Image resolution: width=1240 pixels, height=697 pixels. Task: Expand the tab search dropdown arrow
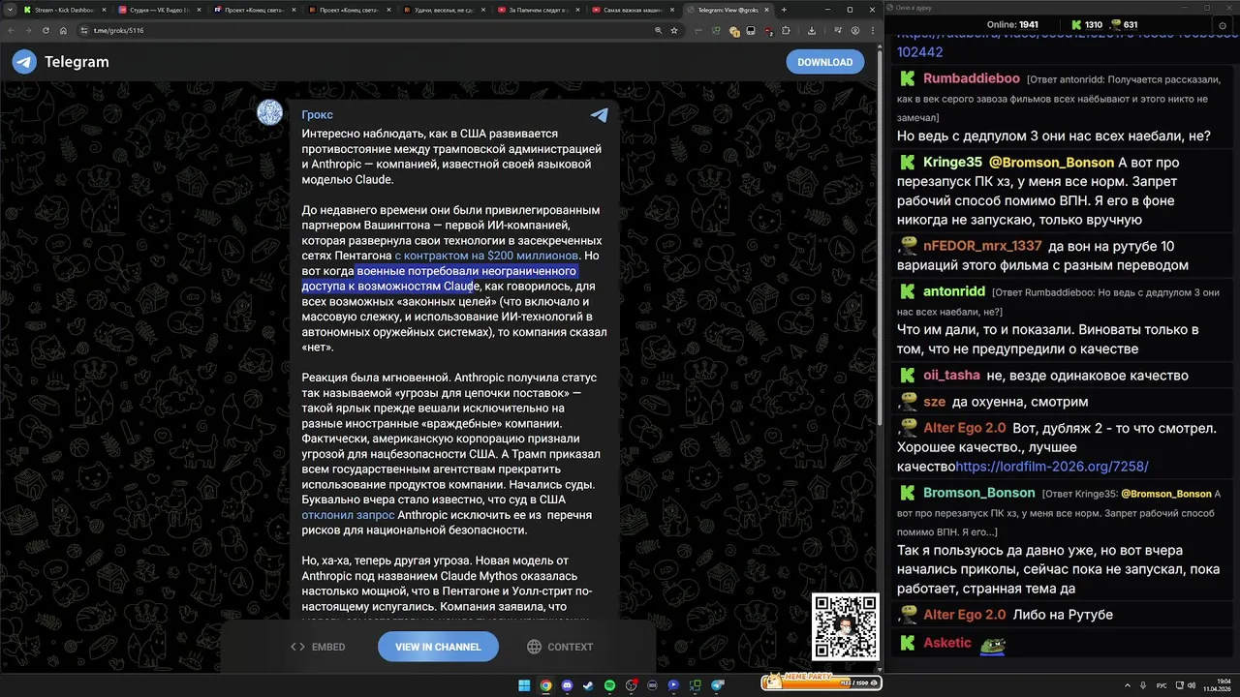(10, 10)
